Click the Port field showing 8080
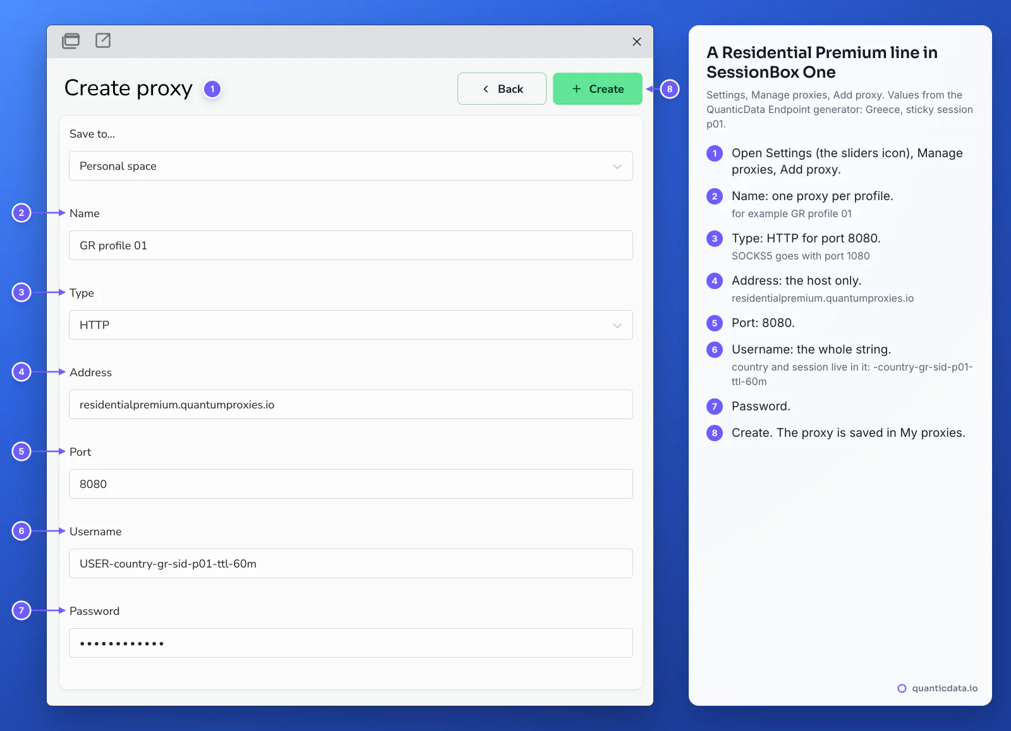 click(x=351, y=484)
